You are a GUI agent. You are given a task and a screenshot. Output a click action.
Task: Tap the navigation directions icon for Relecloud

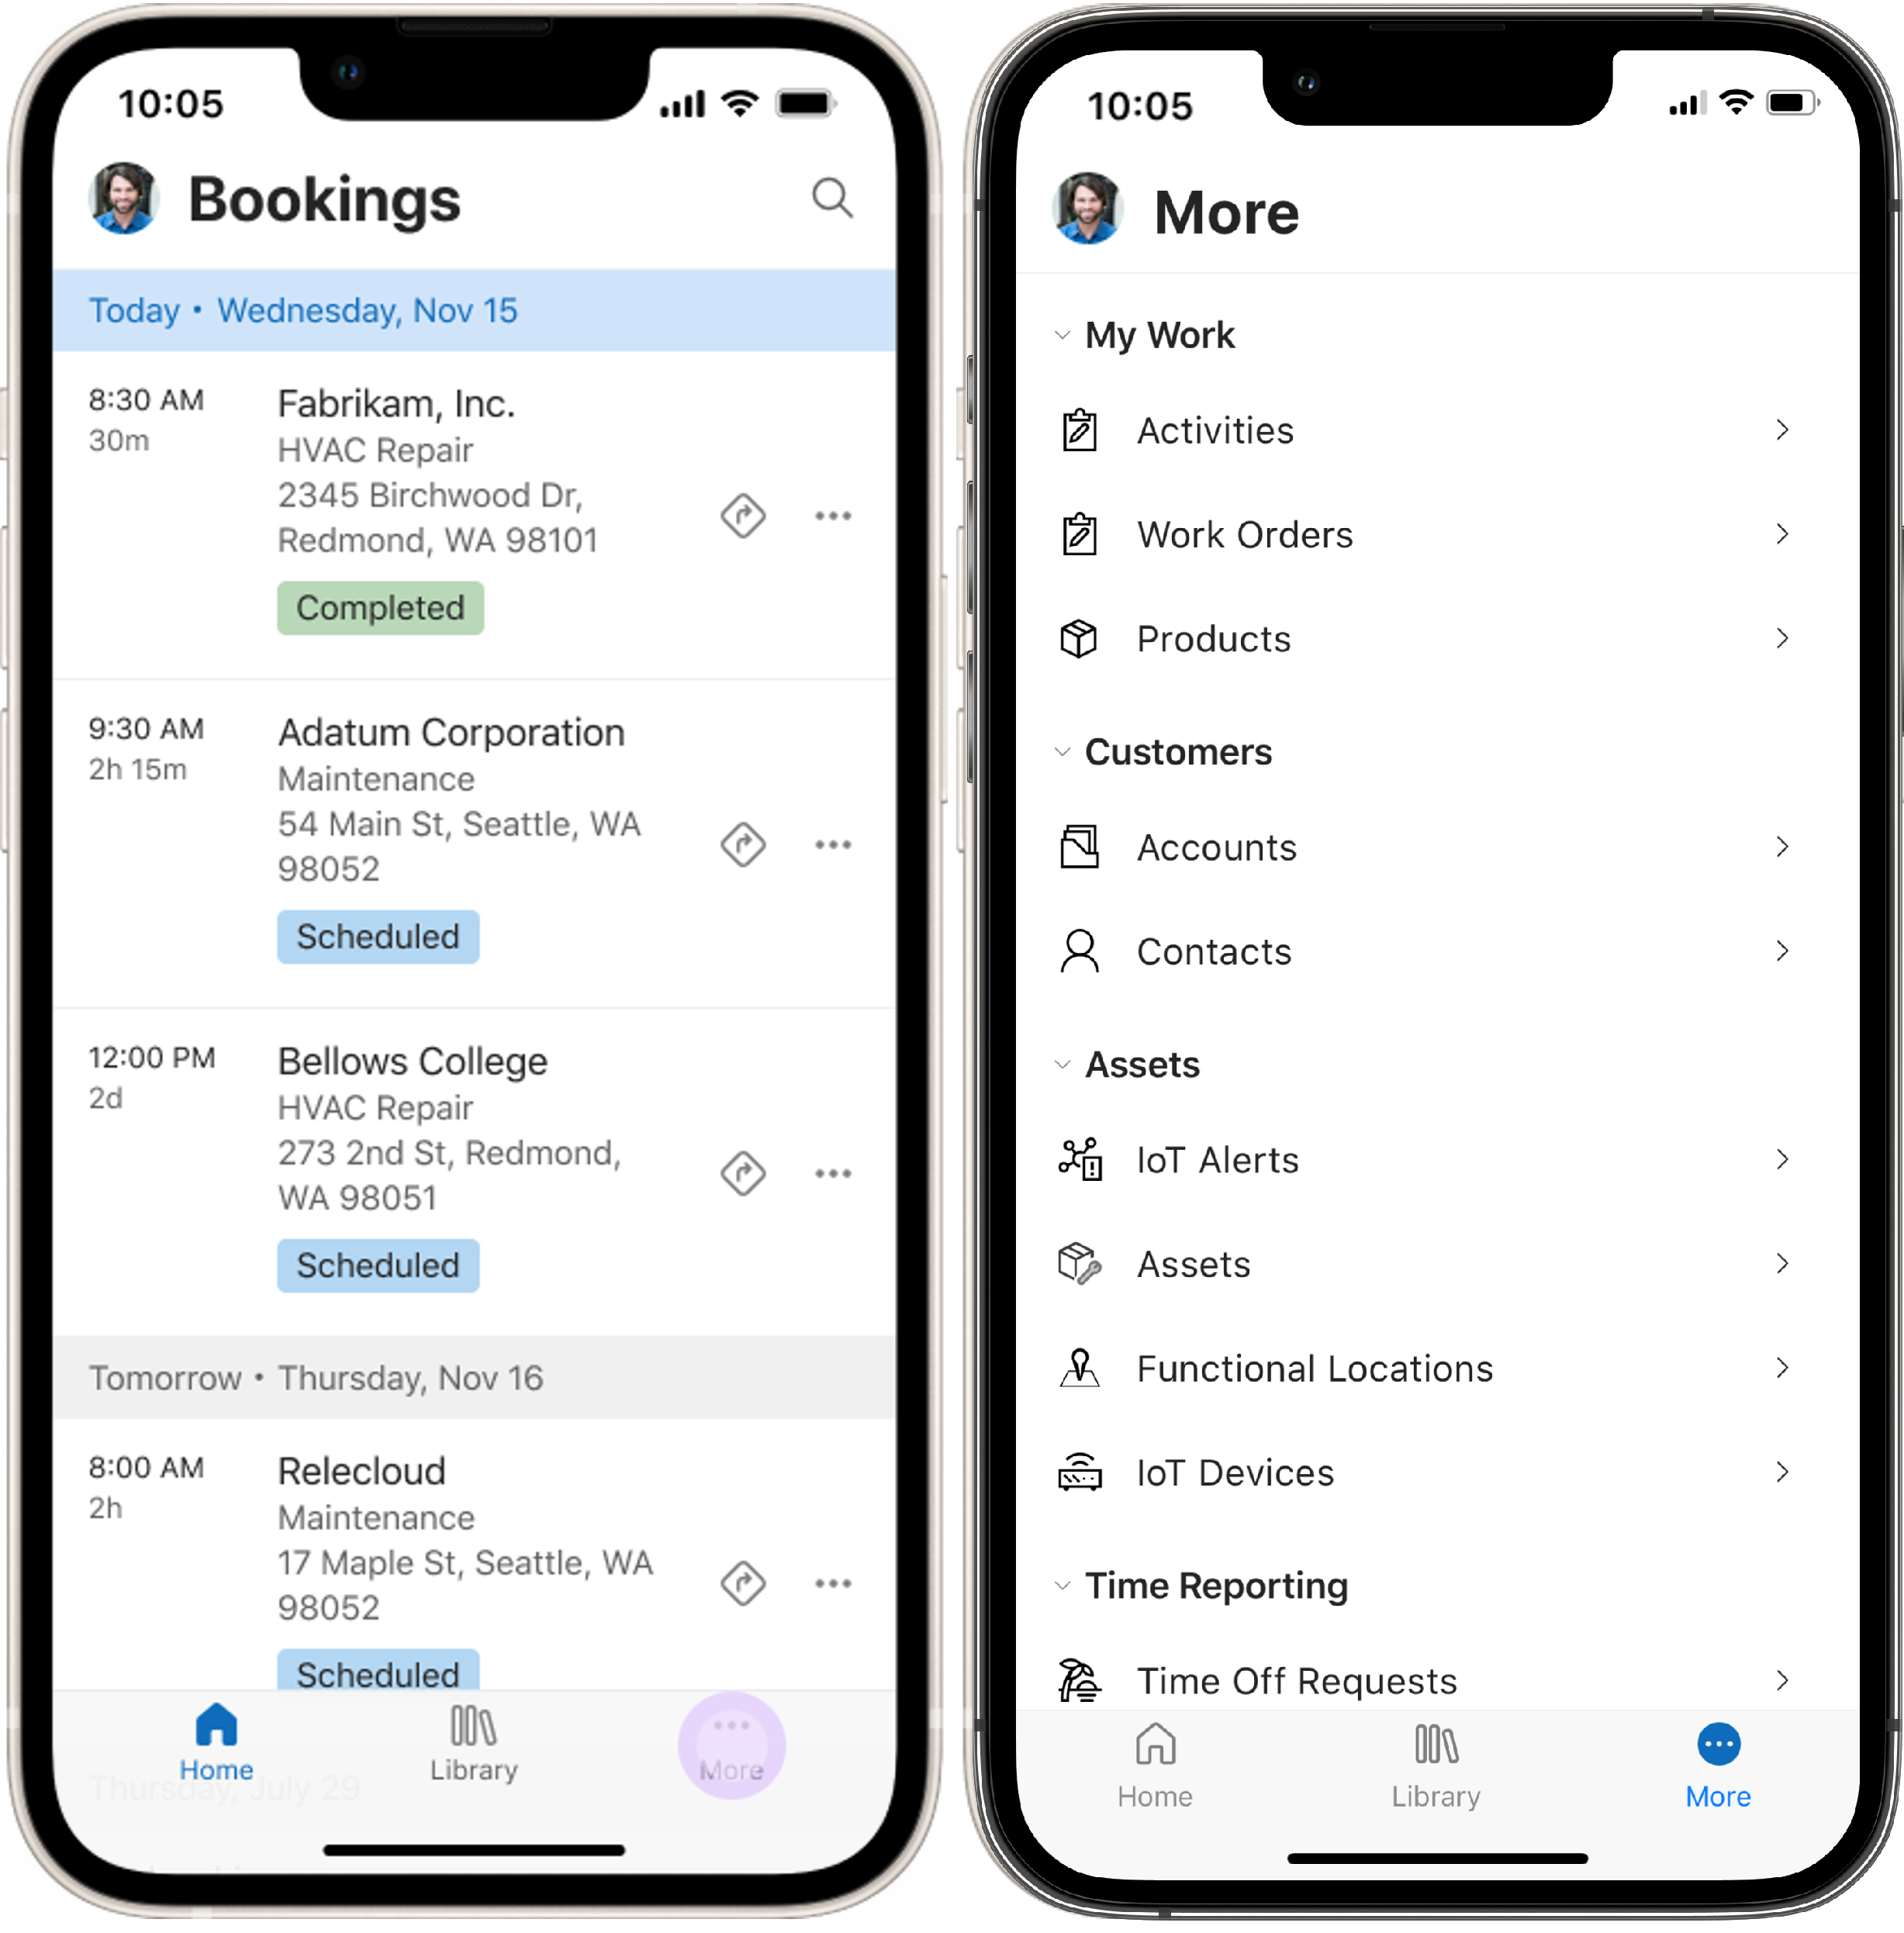coord(741,1581)
